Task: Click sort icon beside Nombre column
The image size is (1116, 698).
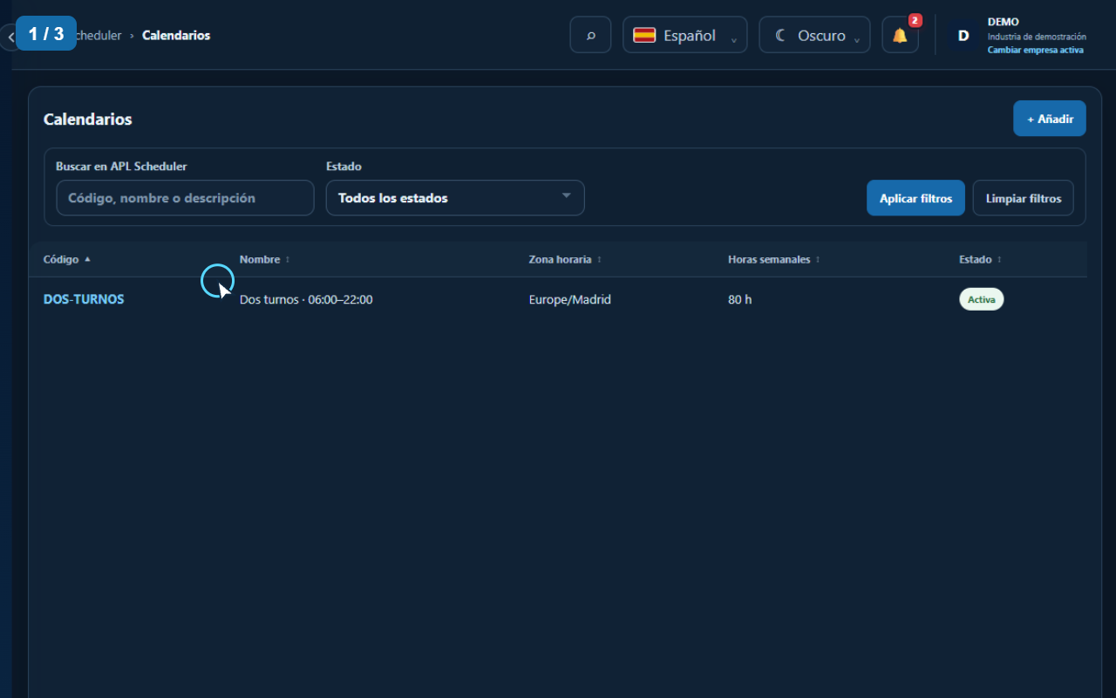Action: (288, 260)
